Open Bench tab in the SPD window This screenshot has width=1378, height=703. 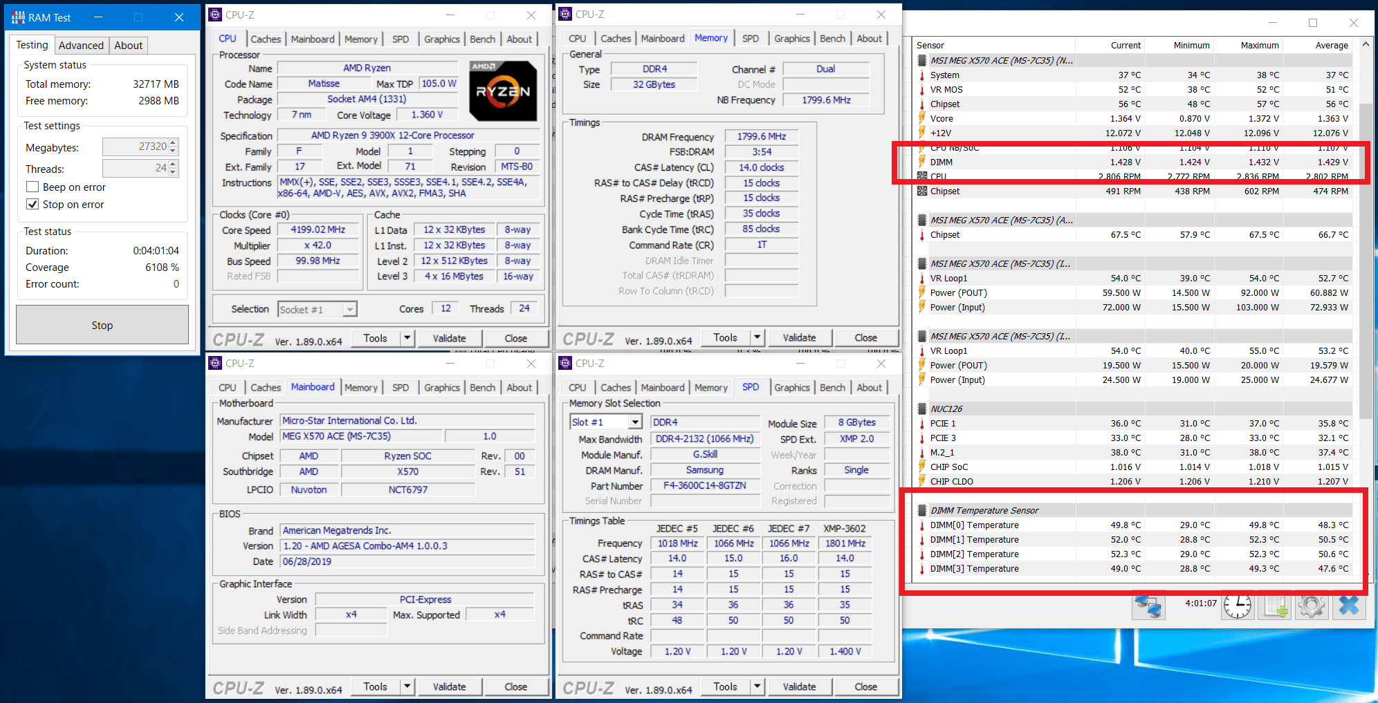click(832, 387)
